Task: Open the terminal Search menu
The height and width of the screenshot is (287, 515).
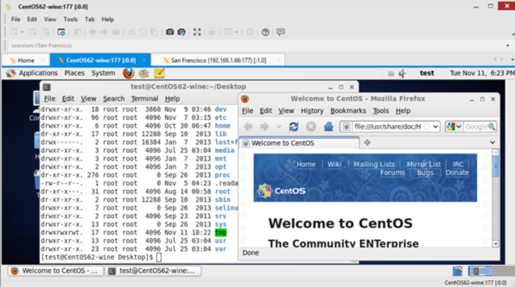Action: (113, 99)
